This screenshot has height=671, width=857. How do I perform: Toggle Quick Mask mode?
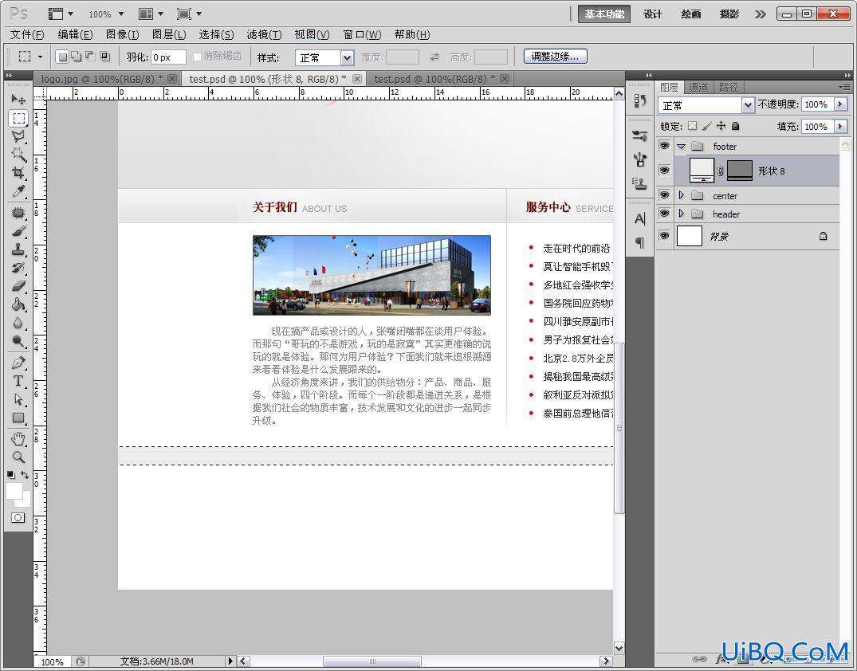(18, 517)
